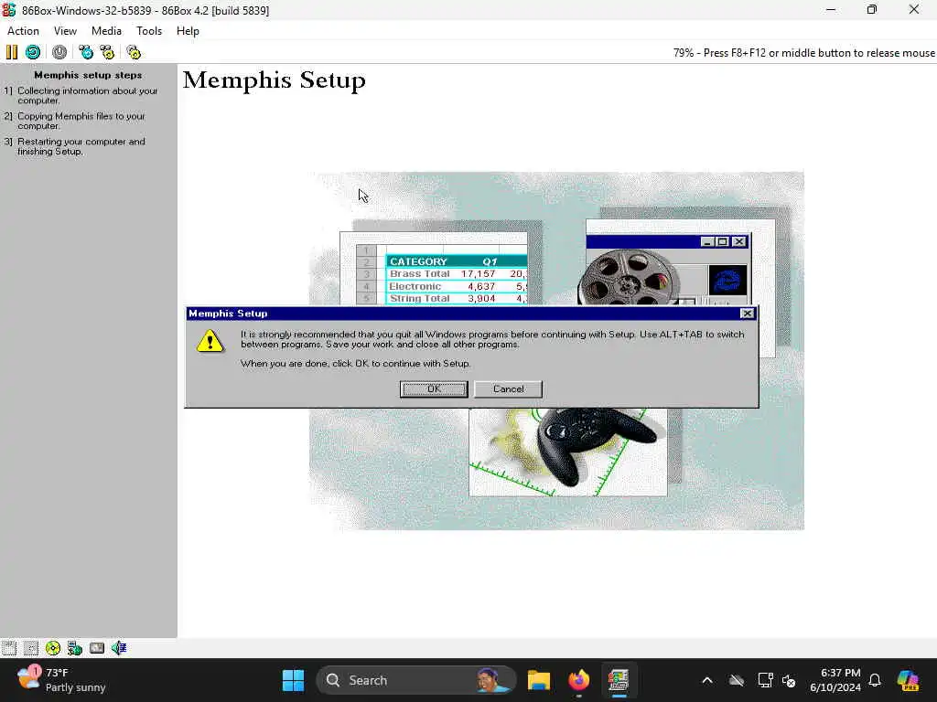
Task: Click the Windows taskbar Search box
Action: pyautogui.click(x=416, y=680)
